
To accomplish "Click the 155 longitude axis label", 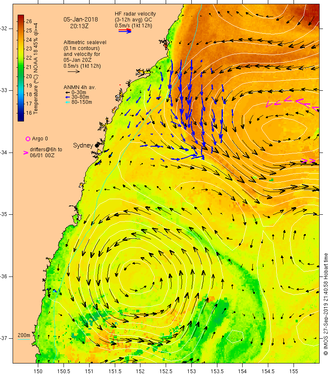I will point(294,371).
